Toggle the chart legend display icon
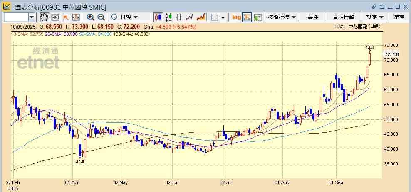The image size is (411, 192). pos(247,17)
